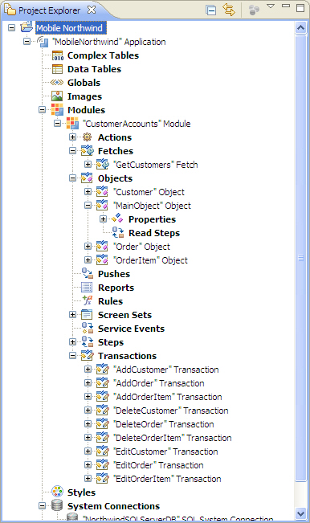This screenshot has height=523, width=310.
Task: Click the Rules fx icon
Action: pos(88,300)
